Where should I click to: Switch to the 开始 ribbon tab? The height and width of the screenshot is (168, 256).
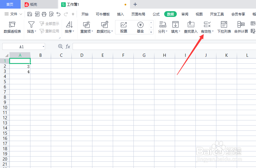pyautogui.click(x=85, y=14)
